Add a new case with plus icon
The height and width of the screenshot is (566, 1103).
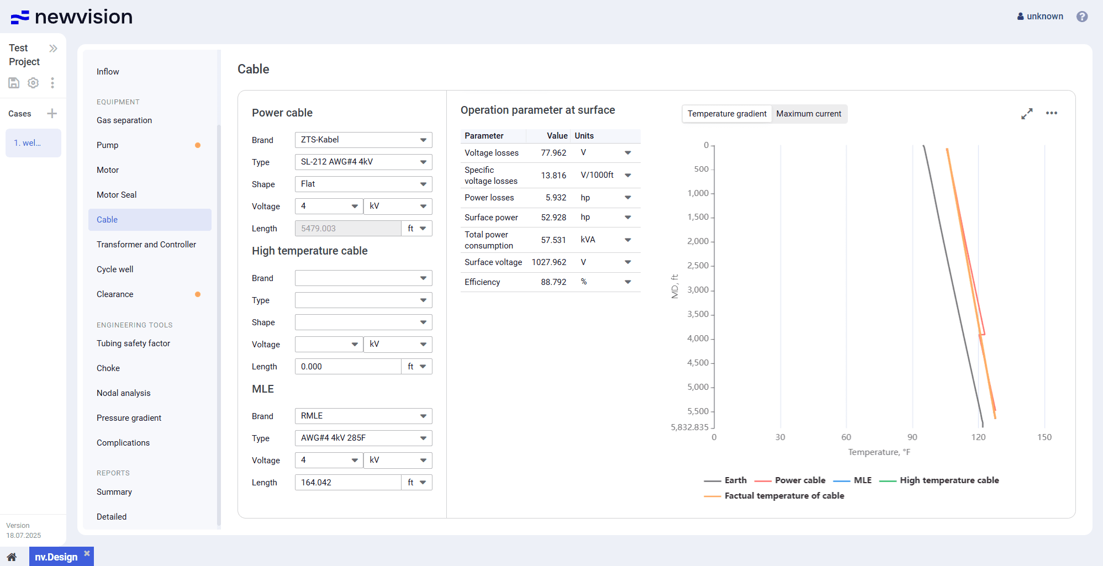(x=52, y=114)
